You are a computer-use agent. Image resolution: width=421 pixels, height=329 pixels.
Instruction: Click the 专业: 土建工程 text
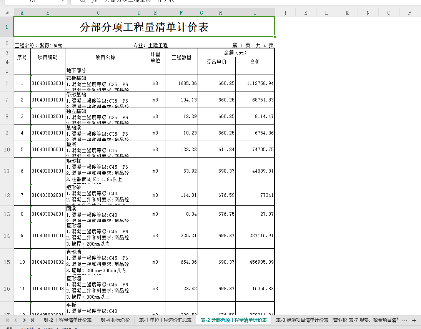point(150,45)
